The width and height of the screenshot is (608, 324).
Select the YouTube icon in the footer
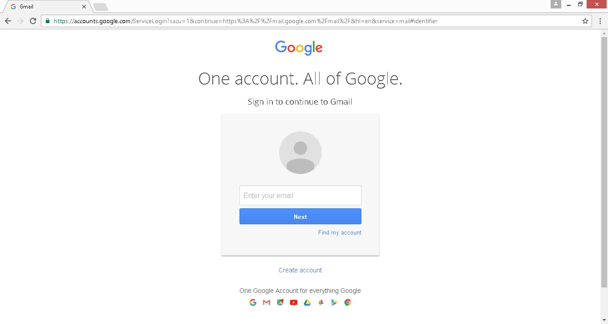tap(293, 302)
